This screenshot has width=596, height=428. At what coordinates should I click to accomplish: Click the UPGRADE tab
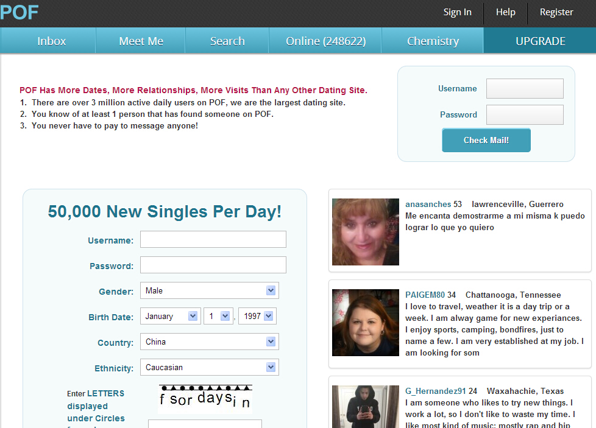click(x=540, y=41)
